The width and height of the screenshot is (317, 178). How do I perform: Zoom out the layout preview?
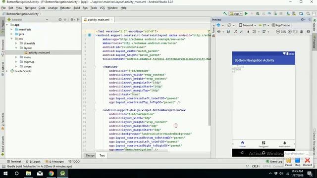(x=278, y=32)
